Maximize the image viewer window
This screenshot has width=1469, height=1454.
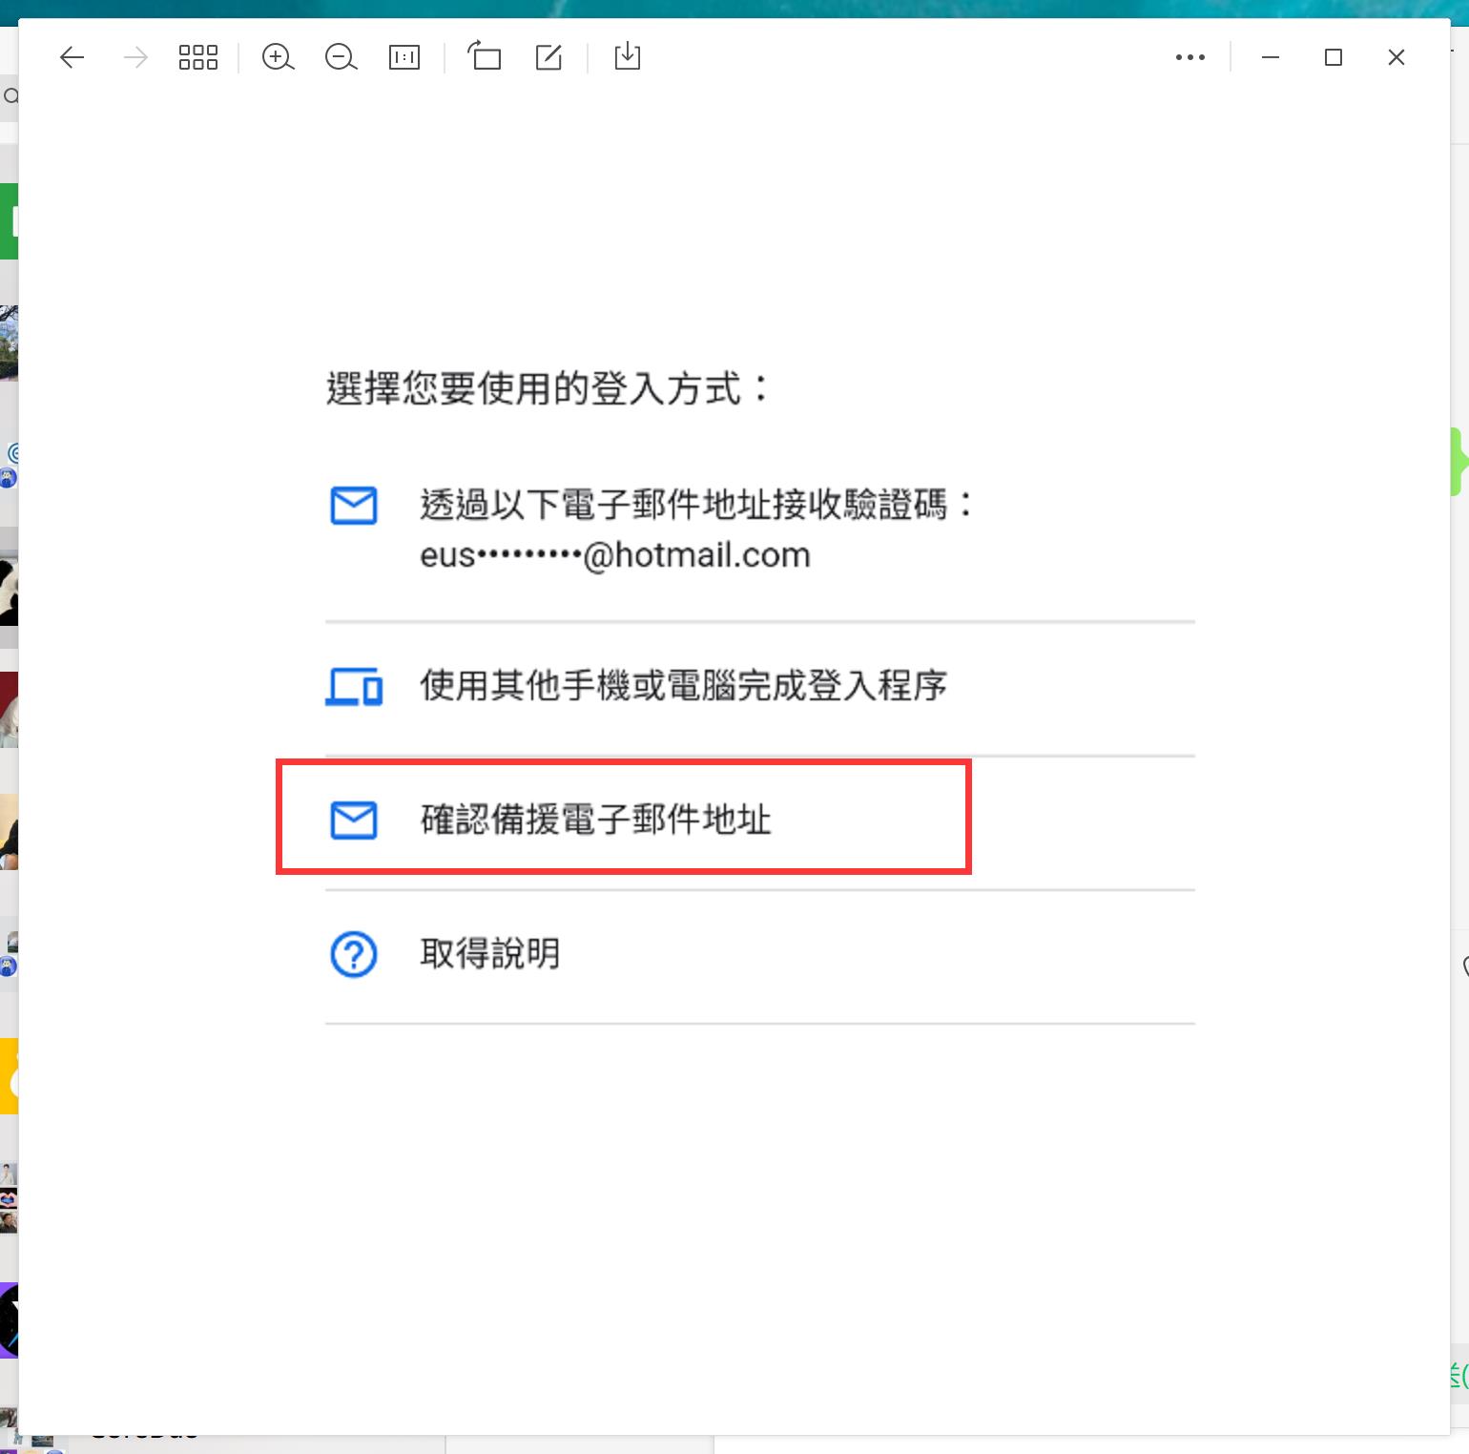coord(1334,57)
